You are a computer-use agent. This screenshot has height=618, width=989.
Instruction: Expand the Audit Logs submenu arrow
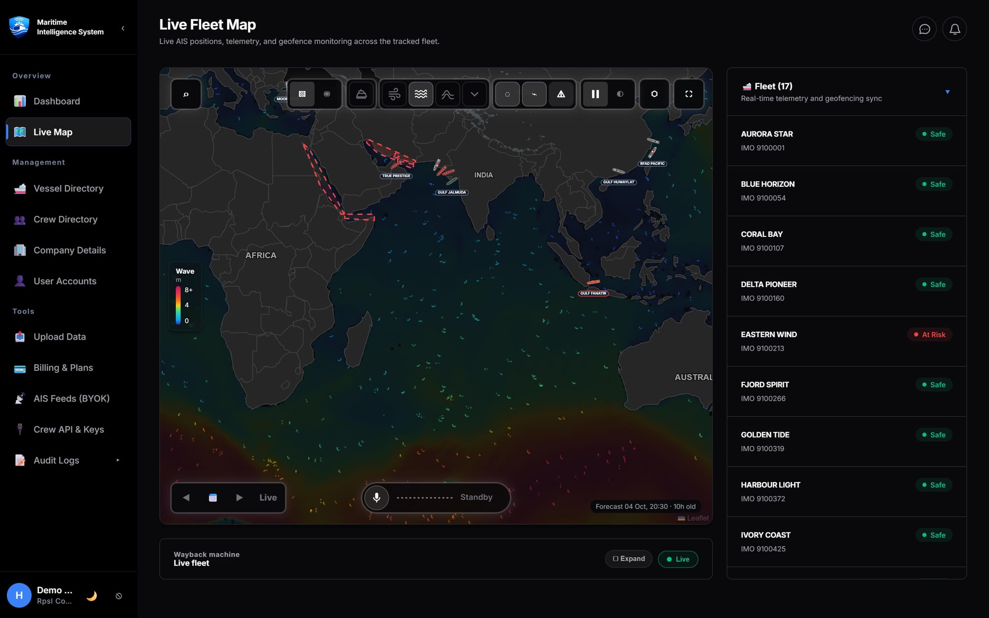(x=118, y=460)
